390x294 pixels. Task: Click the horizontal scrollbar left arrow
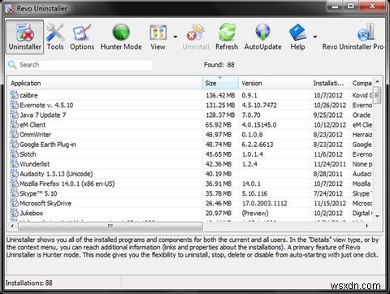12,226
